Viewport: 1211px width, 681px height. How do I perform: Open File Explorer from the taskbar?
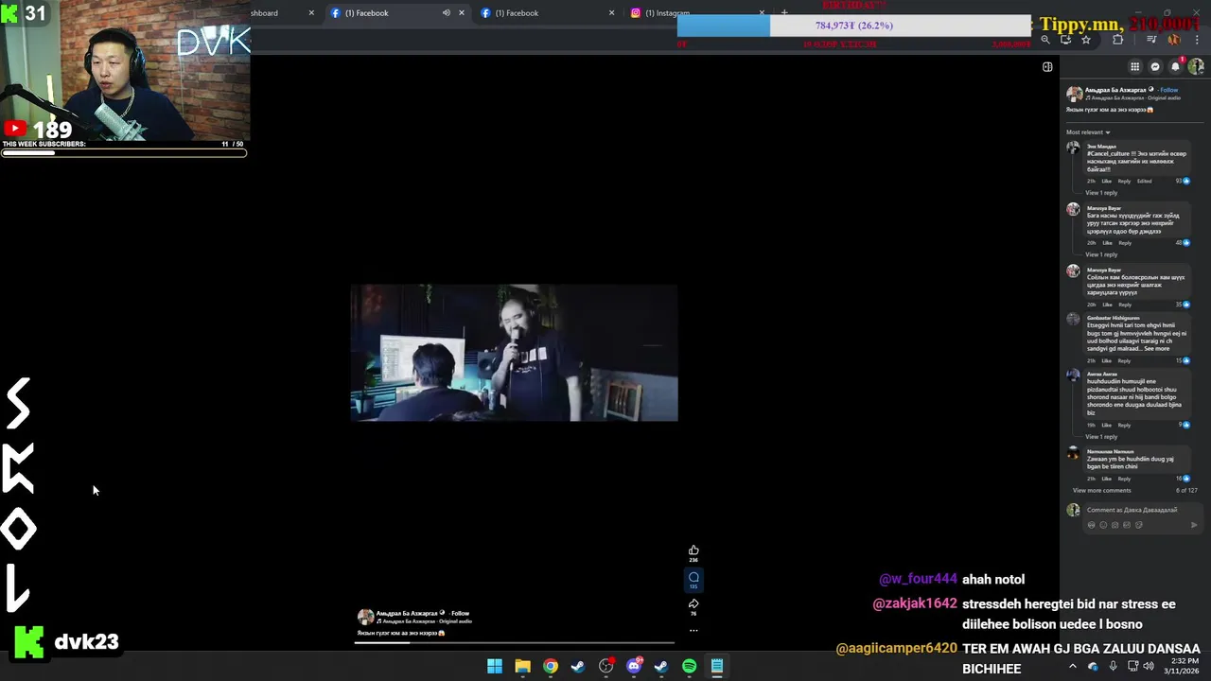[522, 666]
